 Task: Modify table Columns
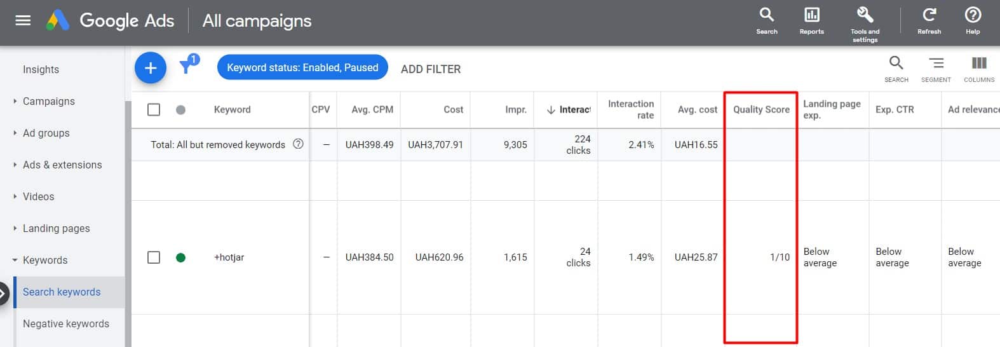point(979,69)
